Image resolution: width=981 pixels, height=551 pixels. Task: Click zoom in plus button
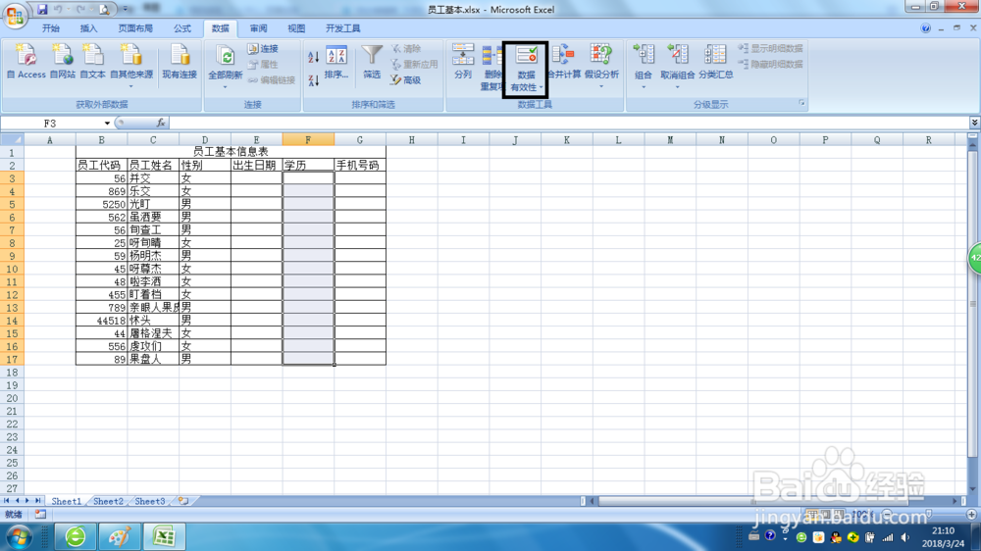(971, 514)
